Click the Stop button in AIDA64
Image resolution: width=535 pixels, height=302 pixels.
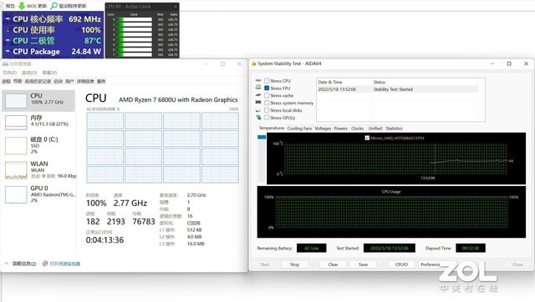coord(295,264)
